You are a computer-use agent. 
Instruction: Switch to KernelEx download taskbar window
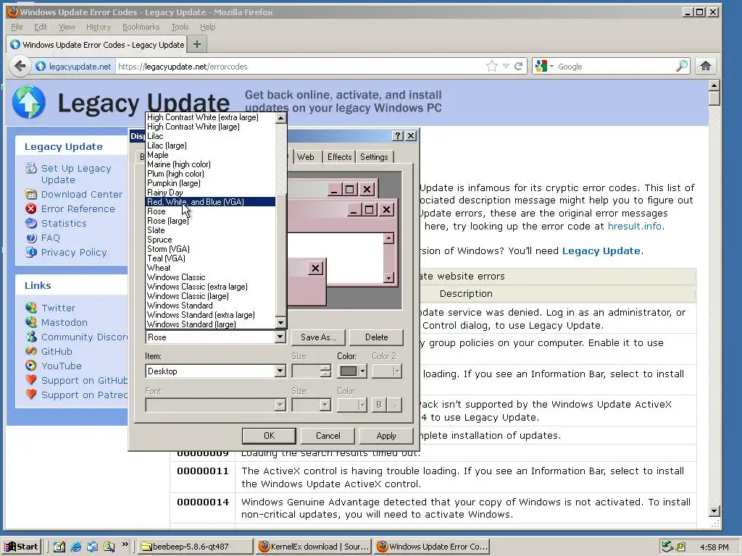(314, 547)
